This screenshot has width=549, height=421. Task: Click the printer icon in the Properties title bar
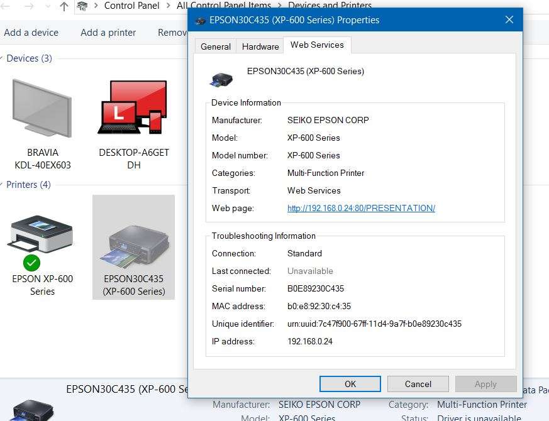coord(200,20)
